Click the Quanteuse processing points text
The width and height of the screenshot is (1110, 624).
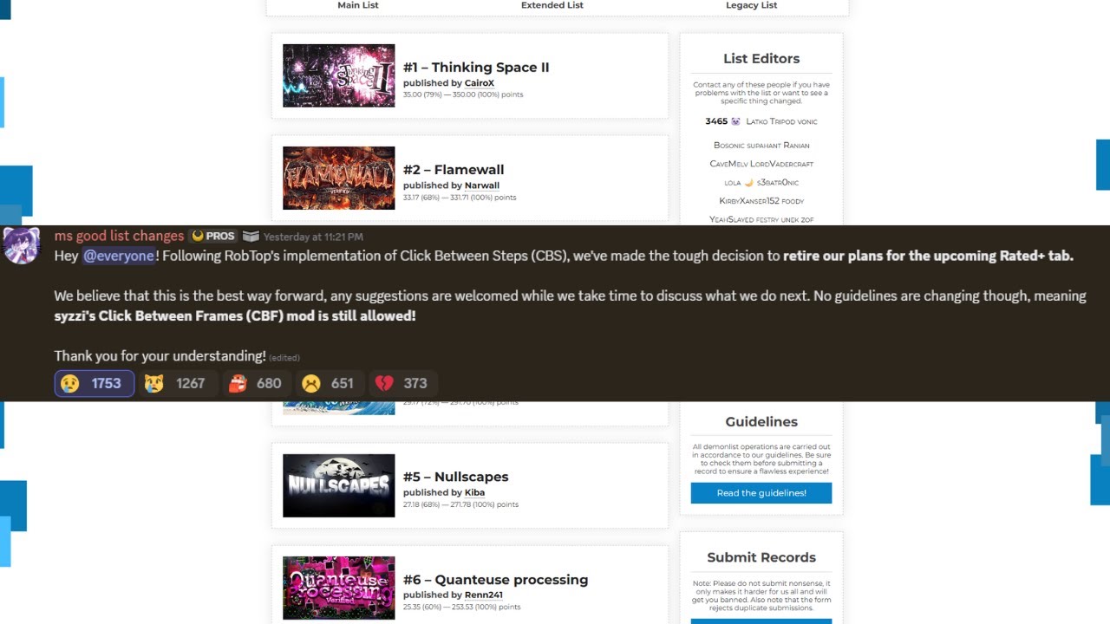point(462,608)
